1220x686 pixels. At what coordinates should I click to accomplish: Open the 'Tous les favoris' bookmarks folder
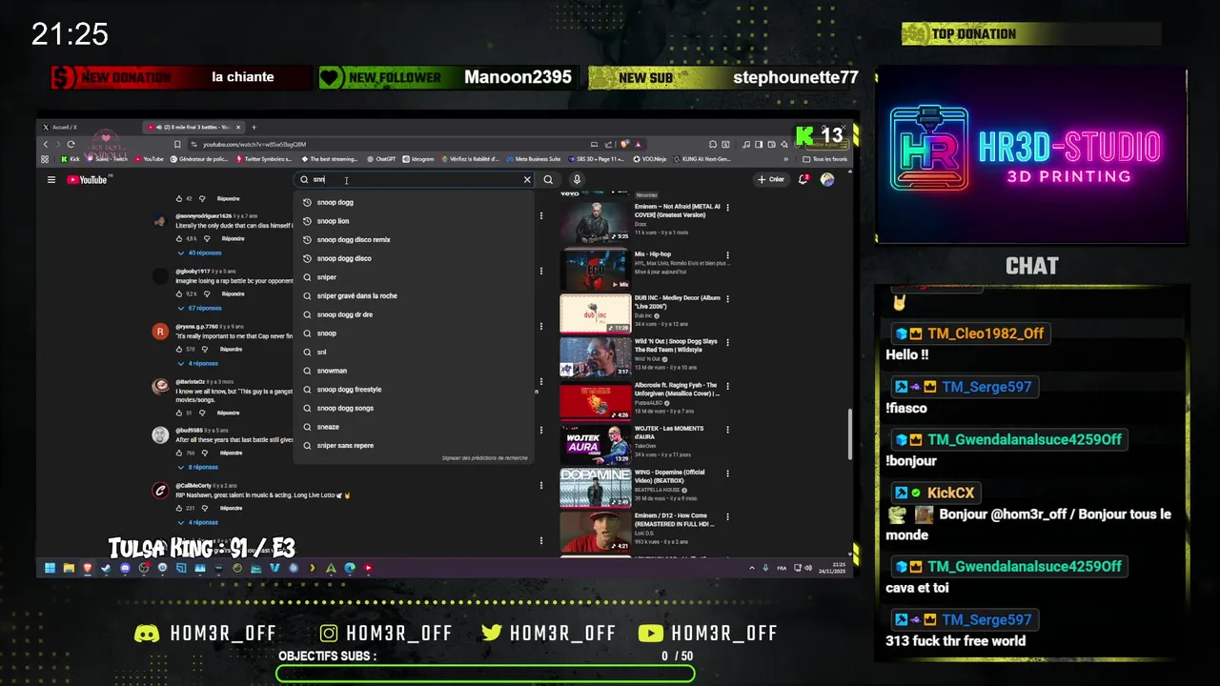coord(825,159)
